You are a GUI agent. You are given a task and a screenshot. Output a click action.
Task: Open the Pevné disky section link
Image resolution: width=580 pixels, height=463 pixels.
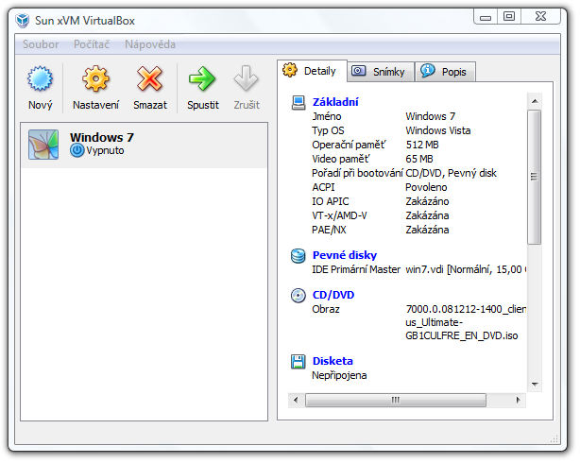coord(345,255)
